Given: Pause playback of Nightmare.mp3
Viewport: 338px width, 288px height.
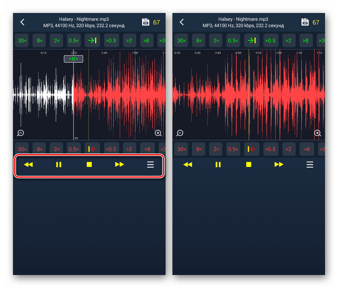Looking at the screenshot, I should point(59,164).
